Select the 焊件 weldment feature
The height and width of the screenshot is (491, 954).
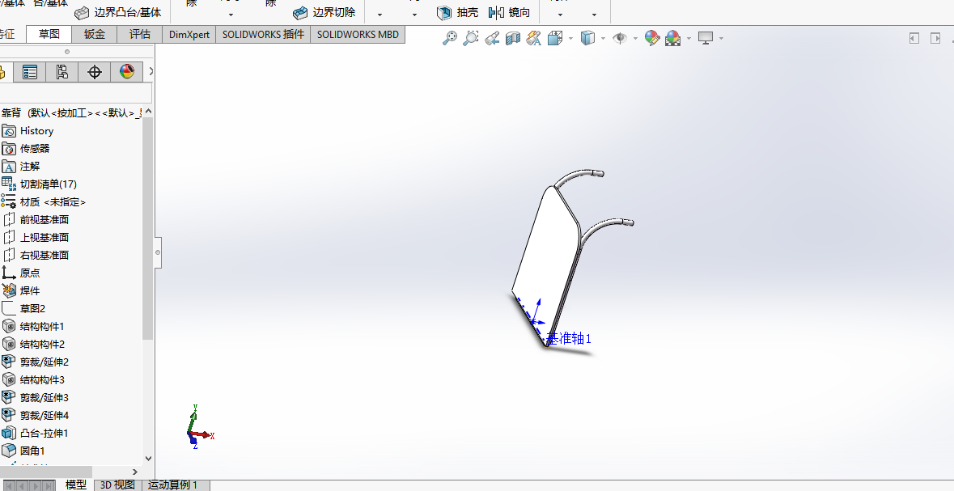click(21, 291)
